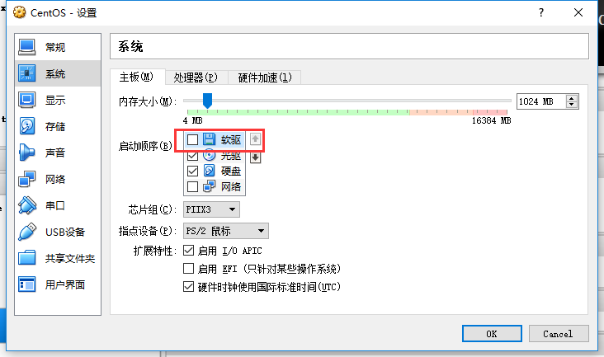Select 串口 label in settings list
This screenshot has width=604, height=357.
tap(55, 205)
